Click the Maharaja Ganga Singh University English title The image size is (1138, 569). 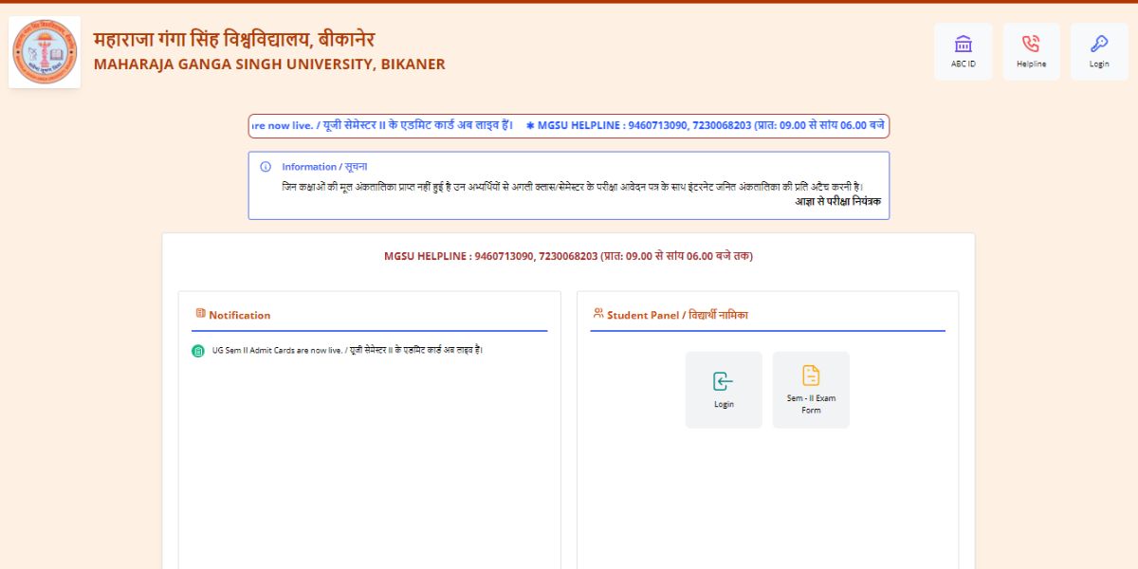click(x=269, y=64)
